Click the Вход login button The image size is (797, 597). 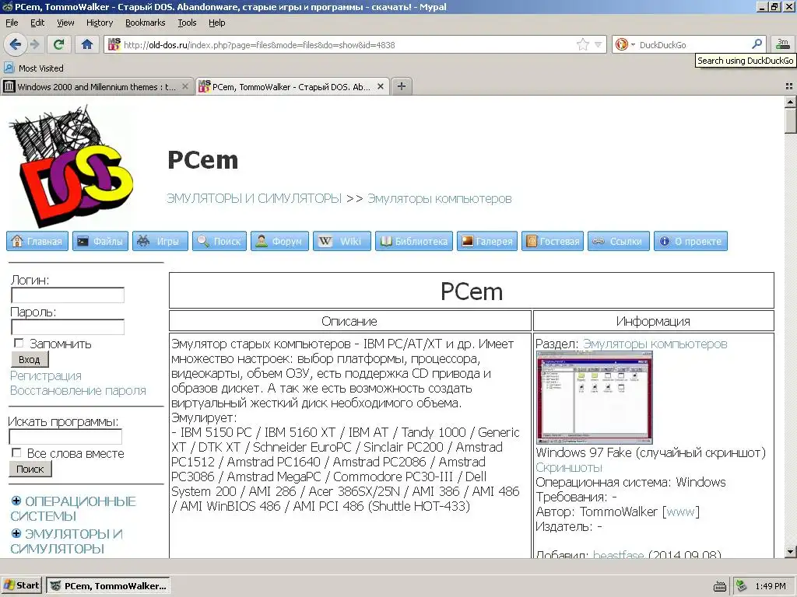(x=30, y=359)
